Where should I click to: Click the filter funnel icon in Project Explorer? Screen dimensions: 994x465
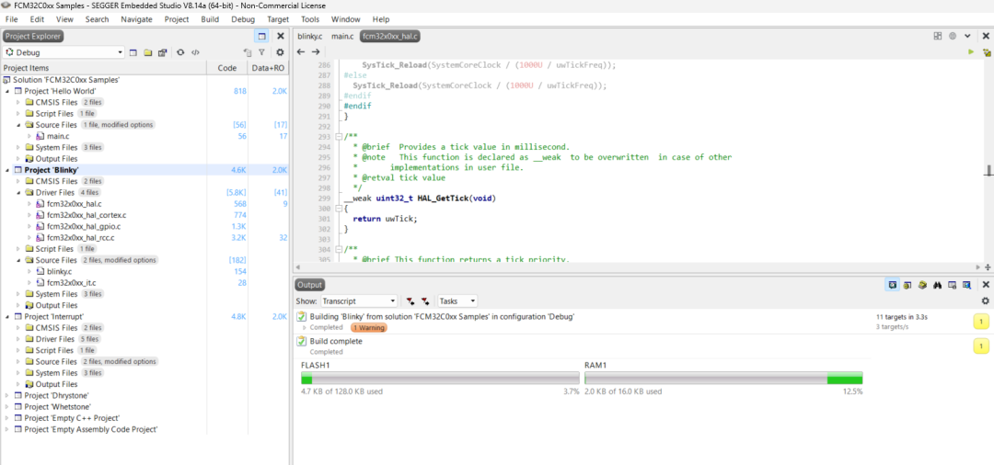[x=261, y=52]
